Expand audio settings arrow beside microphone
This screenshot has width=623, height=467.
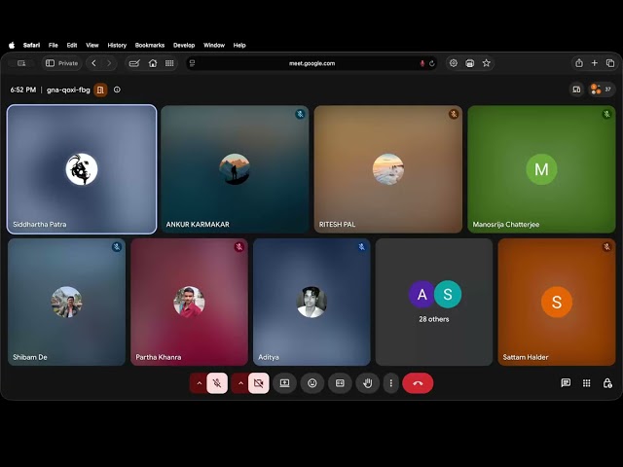[x=199, y=383]
